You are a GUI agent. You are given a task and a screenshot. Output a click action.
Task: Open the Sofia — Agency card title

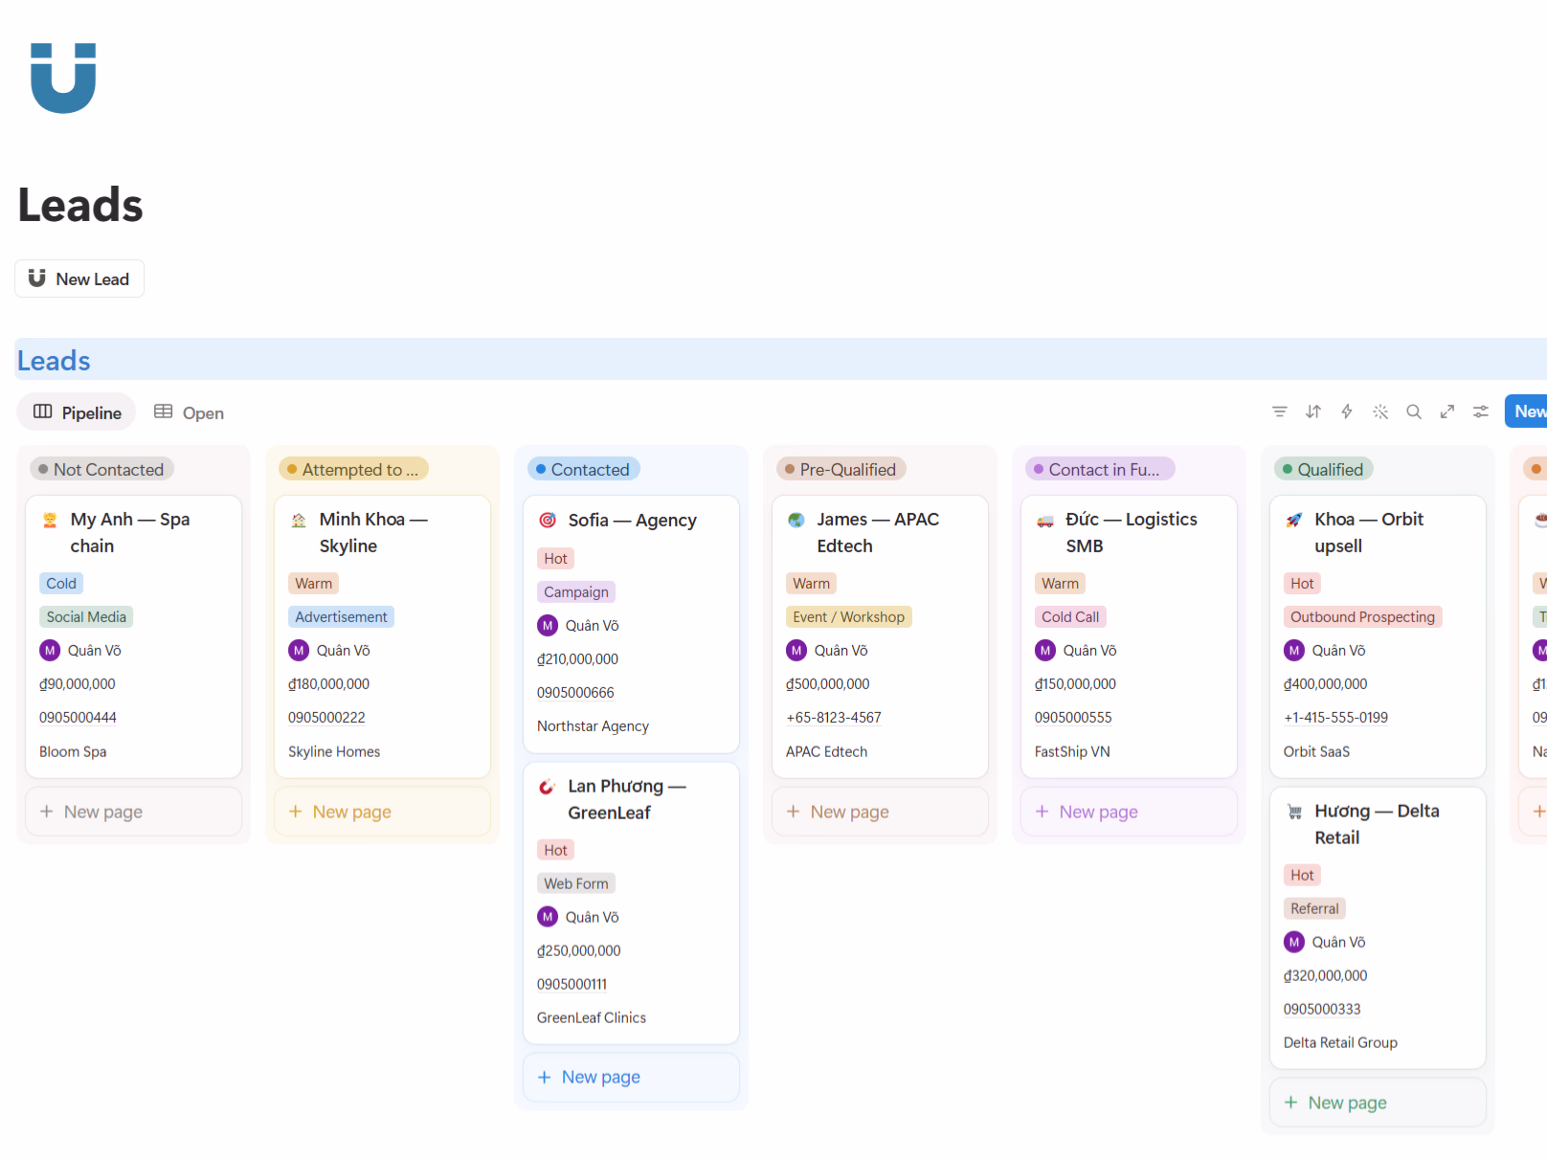[632, 521]
